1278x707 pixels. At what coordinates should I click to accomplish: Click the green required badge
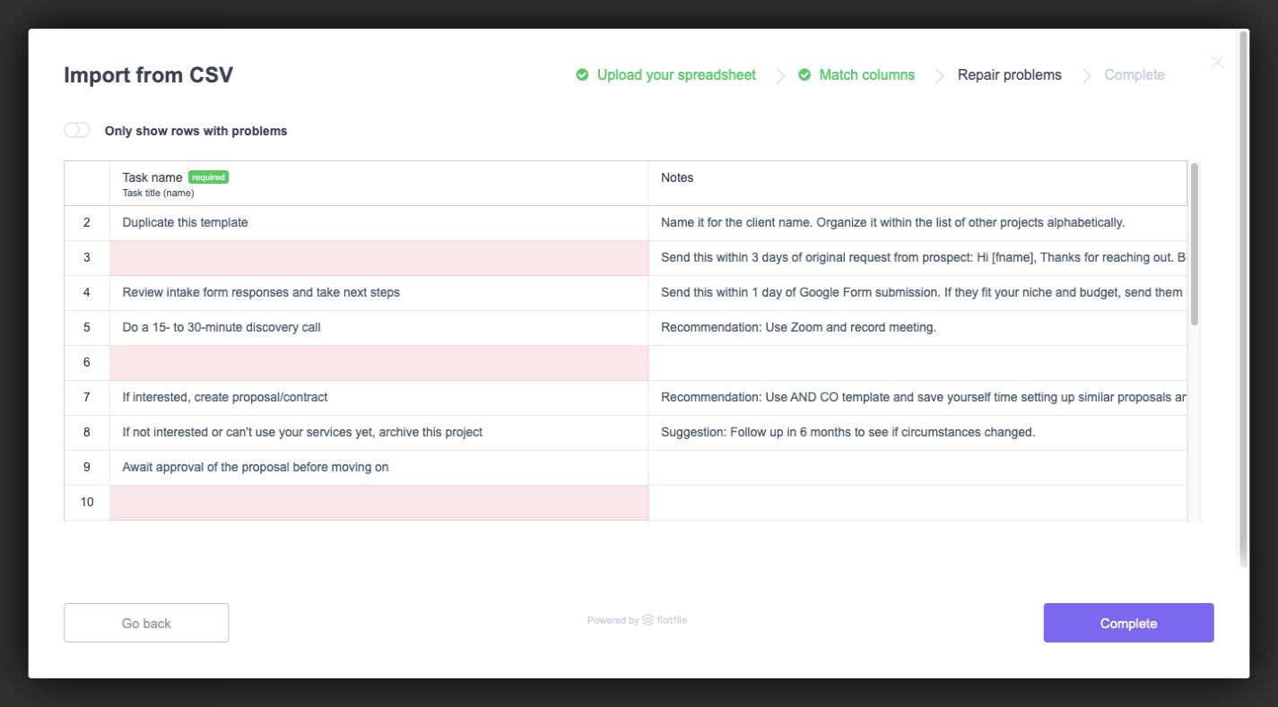coord(208,177)
